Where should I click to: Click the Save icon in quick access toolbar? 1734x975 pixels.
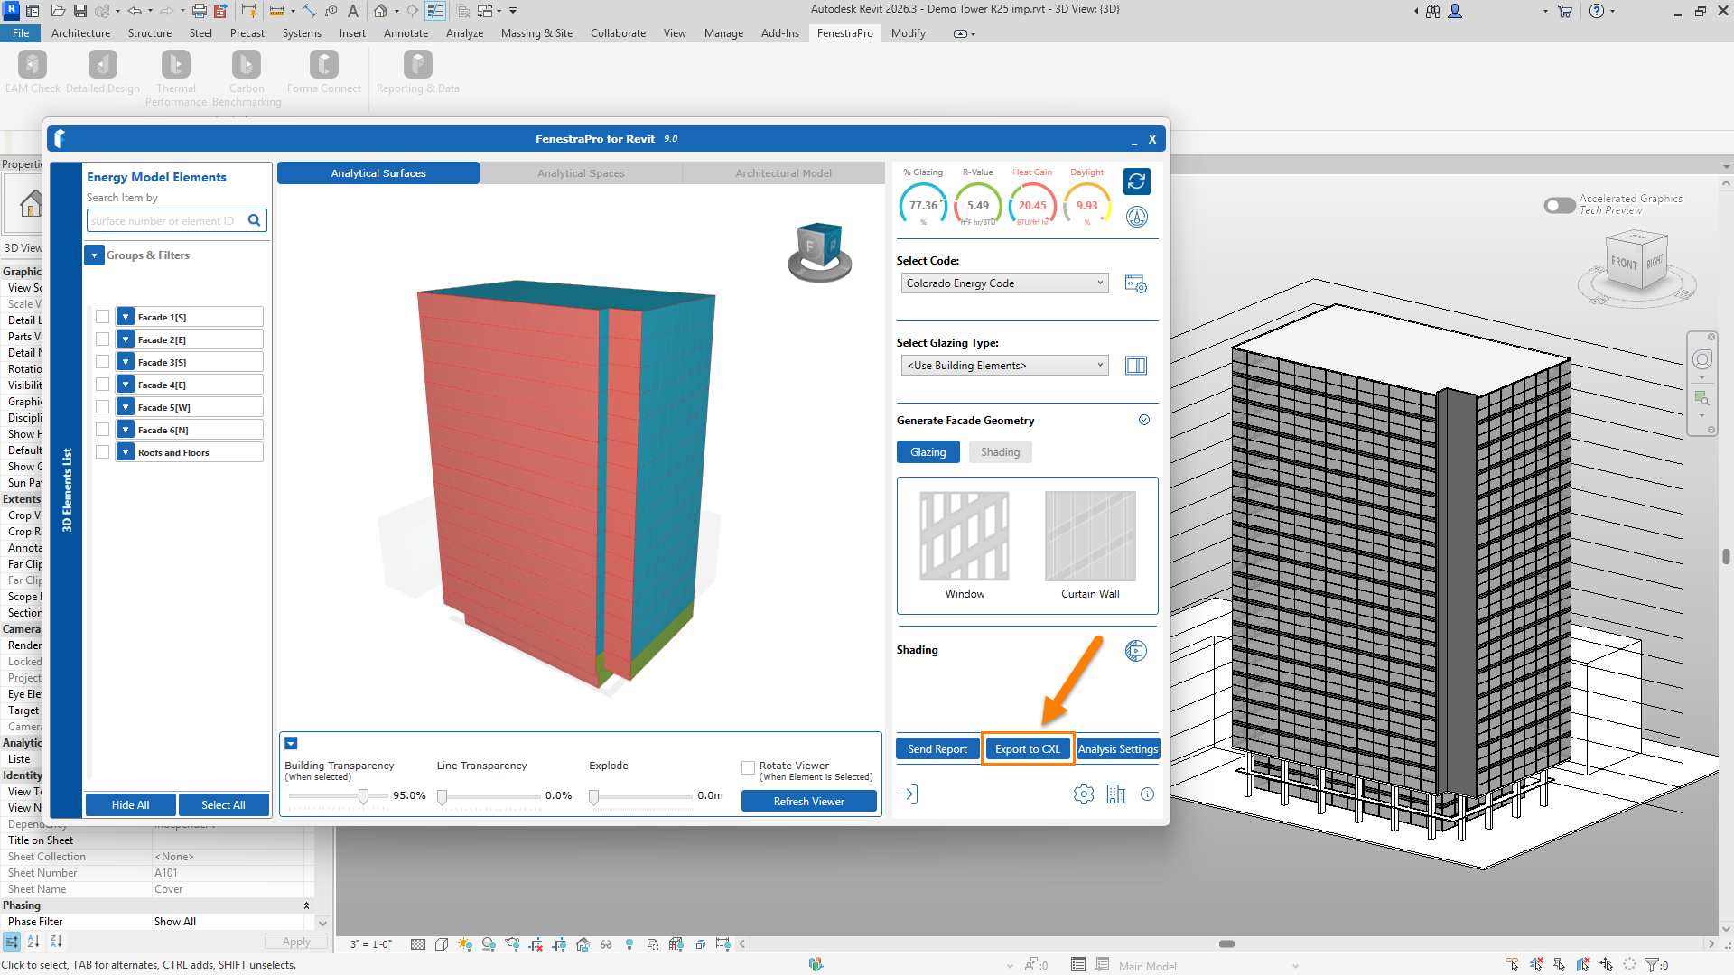tap(80, 11)
